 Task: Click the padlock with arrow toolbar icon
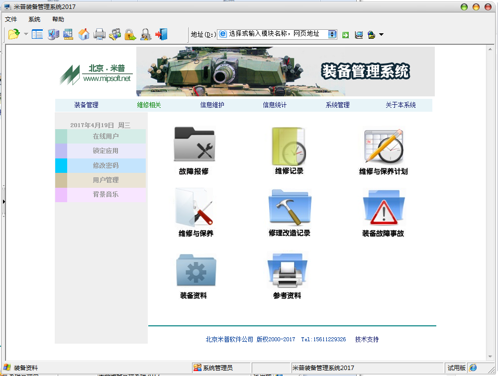coord(130,34)
